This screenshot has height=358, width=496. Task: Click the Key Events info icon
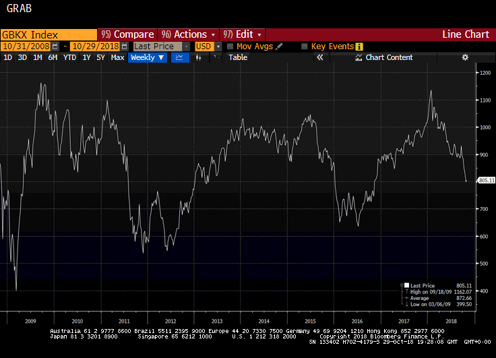(359, 47)
